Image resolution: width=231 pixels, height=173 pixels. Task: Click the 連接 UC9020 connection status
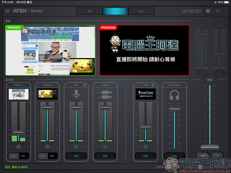(x=20, y=167)
